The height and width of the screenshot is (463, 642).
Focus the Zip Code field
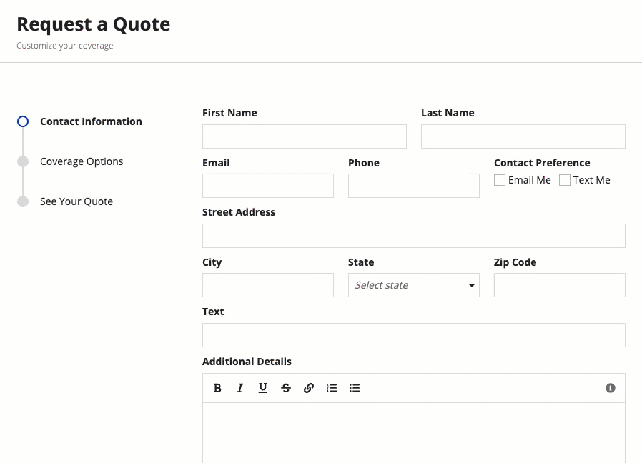point(559,285)
